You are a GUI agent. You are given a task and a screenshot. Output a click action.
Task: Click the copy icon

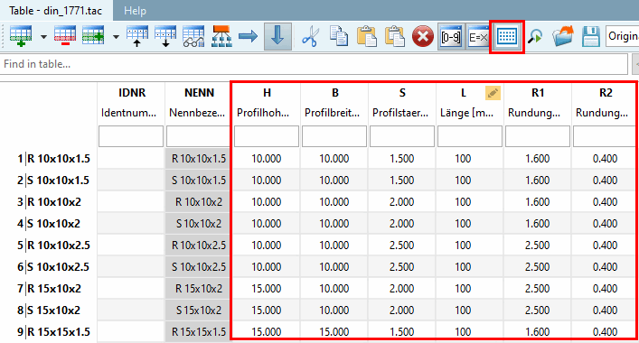point(339,37)
